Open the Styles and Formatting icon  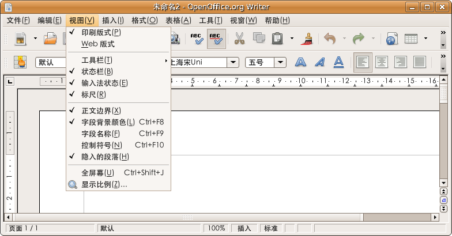[x=20, y=62]
